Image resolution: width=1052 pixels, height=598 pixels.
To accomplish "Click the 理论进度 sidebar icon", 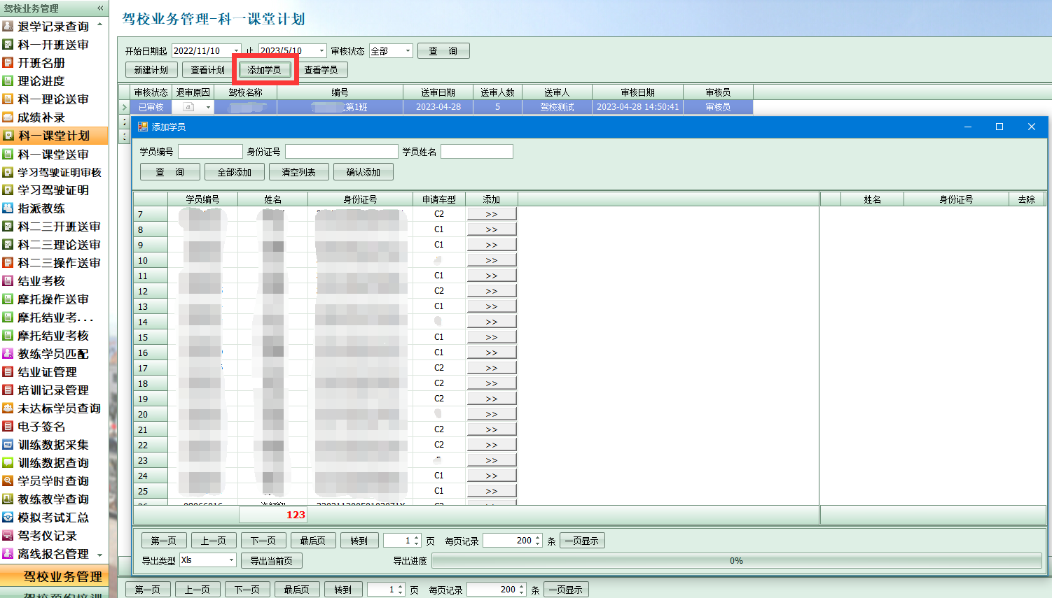I will pyautogui.click(x=8, y=81).
